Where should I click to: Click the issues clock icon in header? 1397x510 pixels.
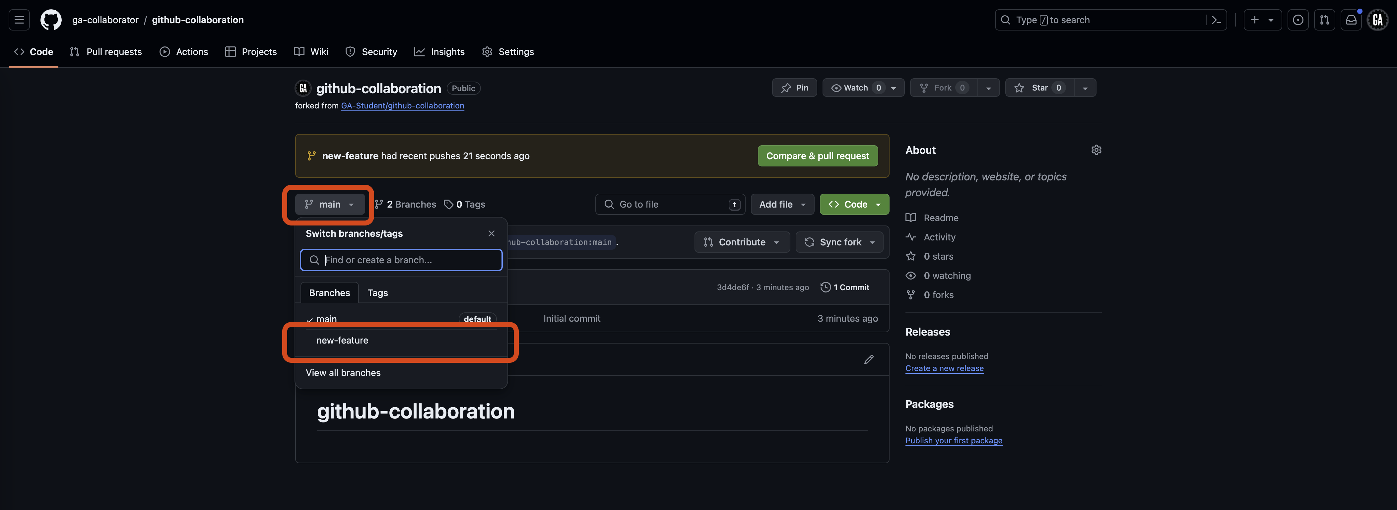(x=1298, y=20)
